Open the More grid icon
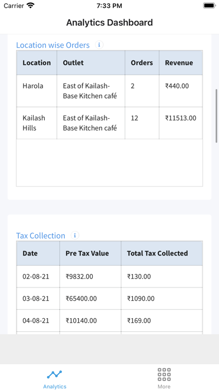The width and height of the screenshot is (219, 390). 164,374
